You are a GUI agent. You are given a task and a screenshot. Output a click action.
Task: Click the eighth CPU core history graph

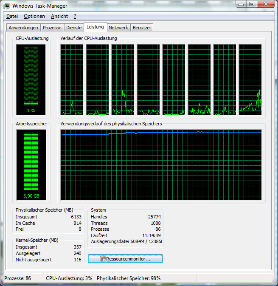(x=250, y=79)
